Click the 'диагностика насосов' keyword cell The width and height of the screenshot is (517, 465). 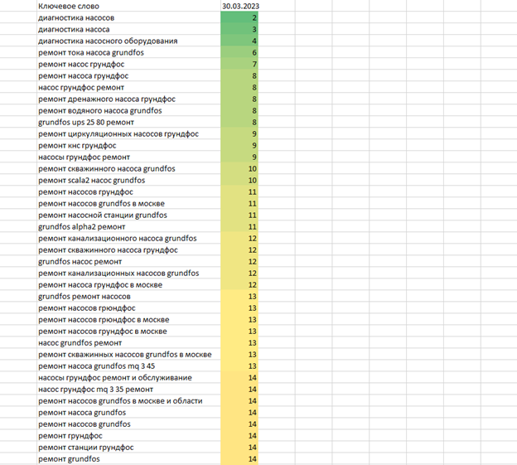(x=128, y=17)
